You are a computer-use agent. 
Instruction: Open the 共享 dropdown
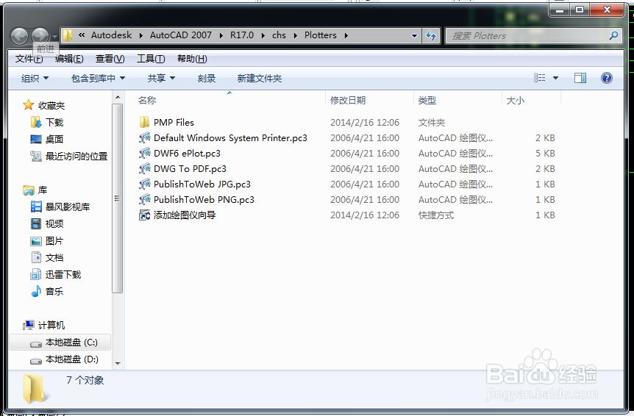tap(161, 79)
